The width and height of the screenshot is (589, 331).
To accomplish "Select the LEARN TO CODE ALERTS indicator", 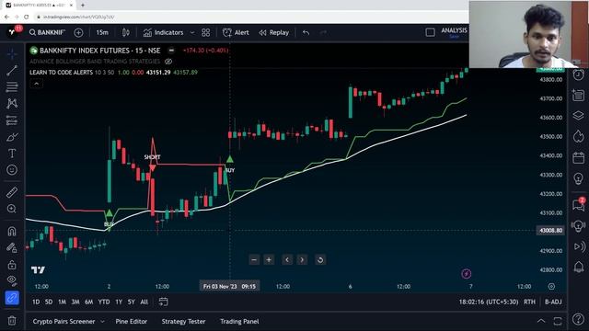I will click(62, 72).
